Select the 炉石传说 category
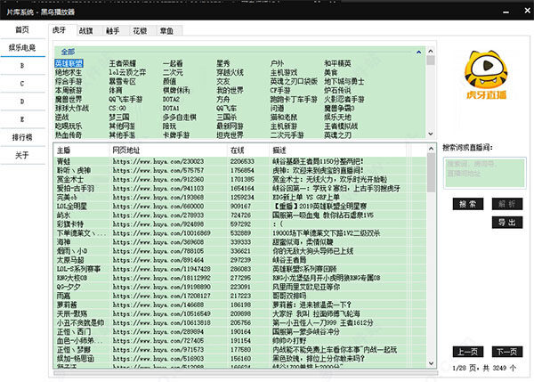Image resolution: width=534 pixels, height=382 pixels. (337, 90)
